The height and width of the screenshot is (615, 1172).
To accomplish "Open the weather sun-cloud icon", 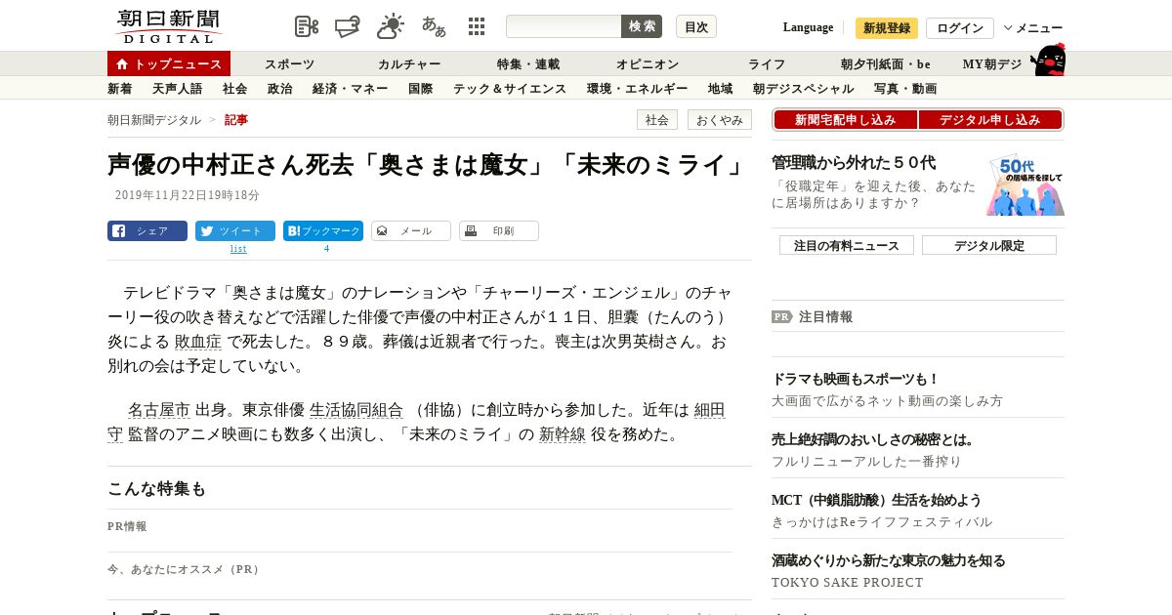I will pyautogui.click(x=391, y=26).
